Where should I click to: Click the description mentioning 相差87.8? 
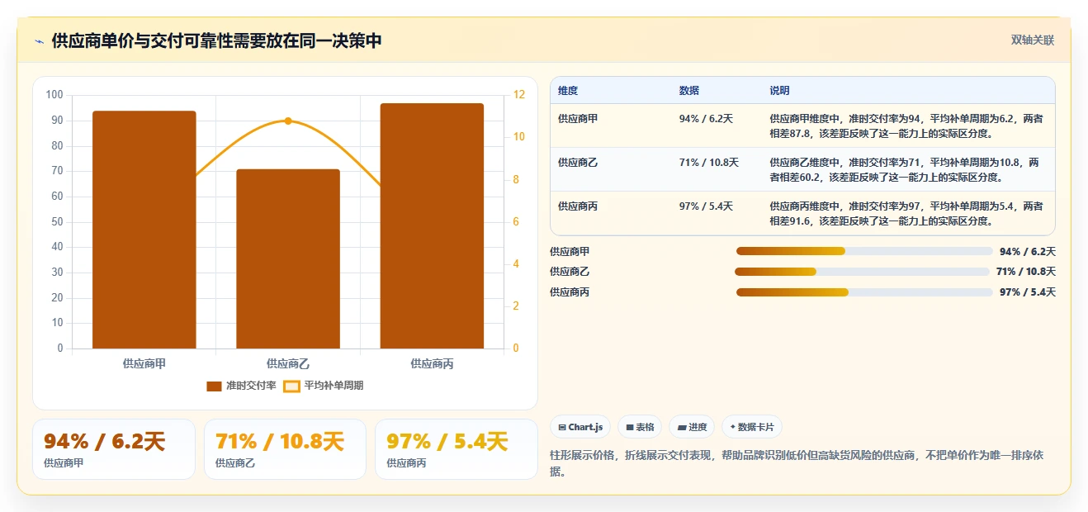(x=906, y=126)
